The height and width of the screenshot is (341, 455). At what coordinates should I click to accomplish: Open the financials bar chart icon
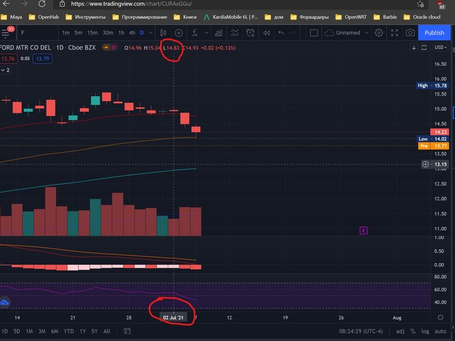click(x=218, y=32)
